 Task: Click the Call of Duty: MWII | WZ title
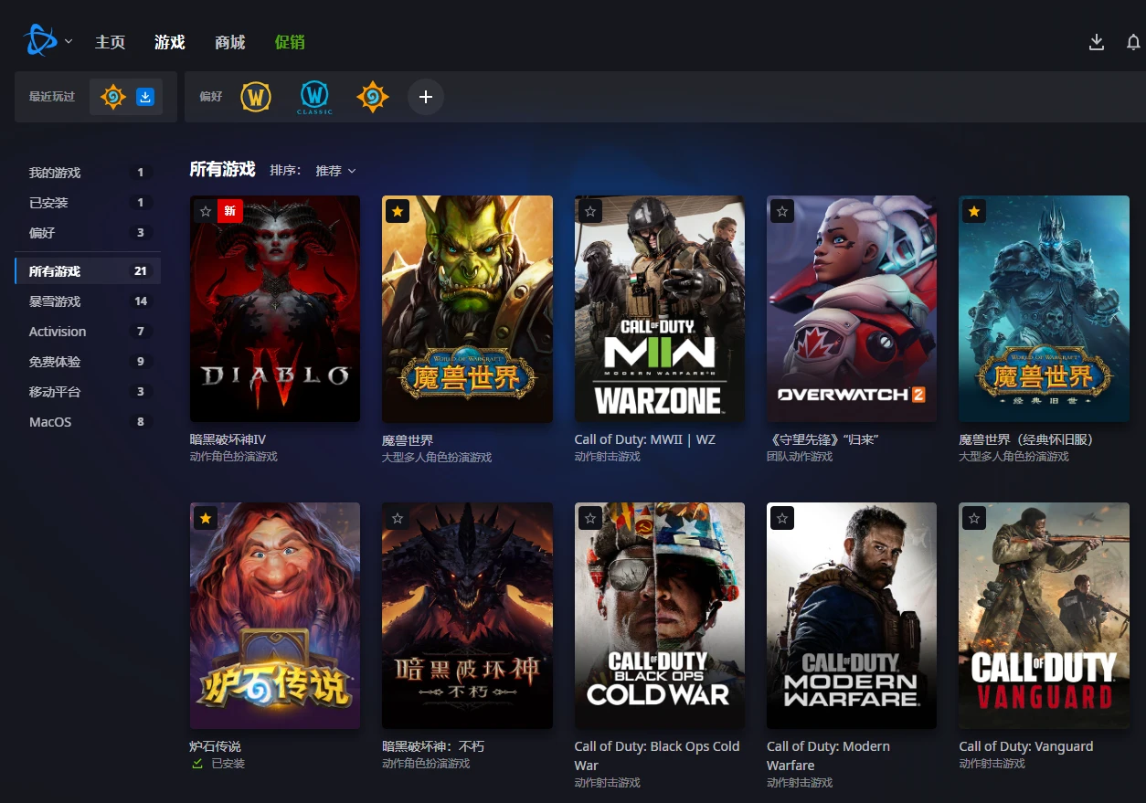coord(645,439)
